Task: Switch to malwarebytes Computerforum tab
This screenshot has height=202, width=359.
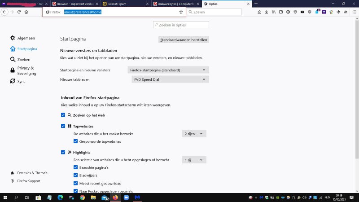Action: (176, 4)
